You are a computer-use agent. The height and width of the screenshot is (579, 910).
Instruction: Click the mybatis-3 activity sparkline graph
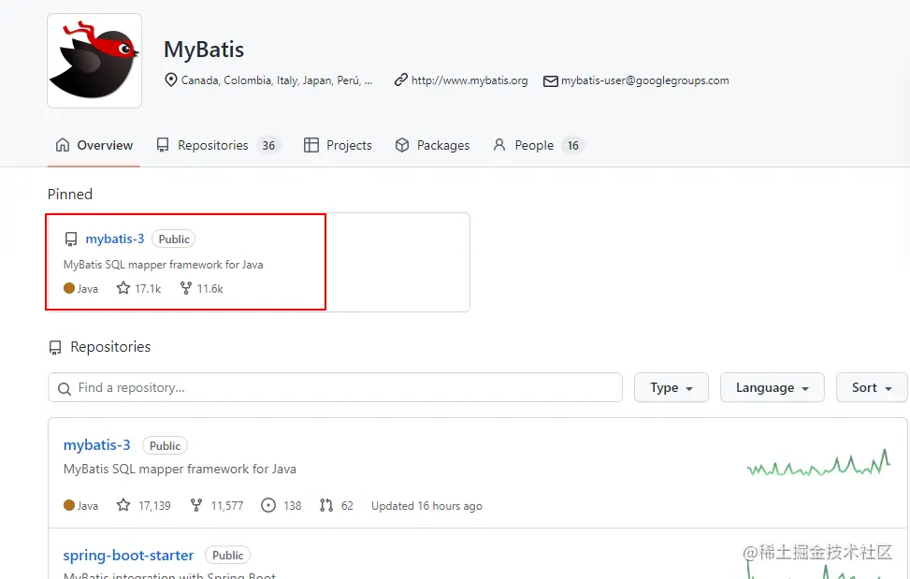click(819, 463)
